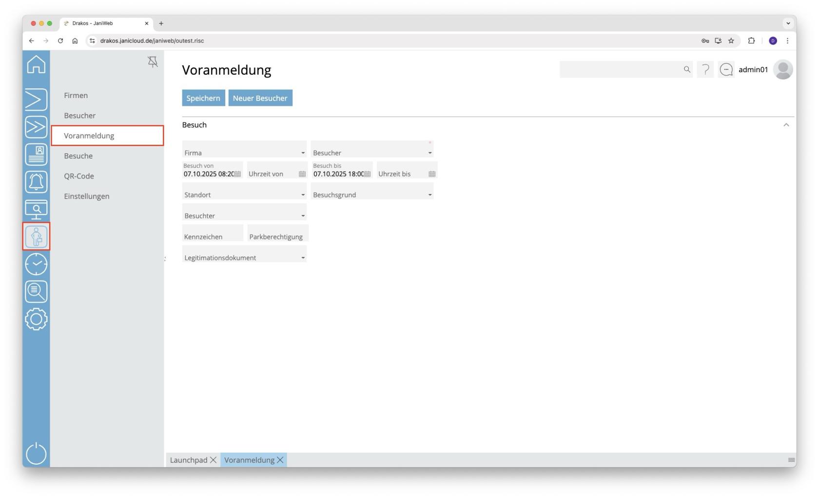This screenshot has height=497, width=819.
Task: Select Besuche in the side menu
Action: click(78, 156)
